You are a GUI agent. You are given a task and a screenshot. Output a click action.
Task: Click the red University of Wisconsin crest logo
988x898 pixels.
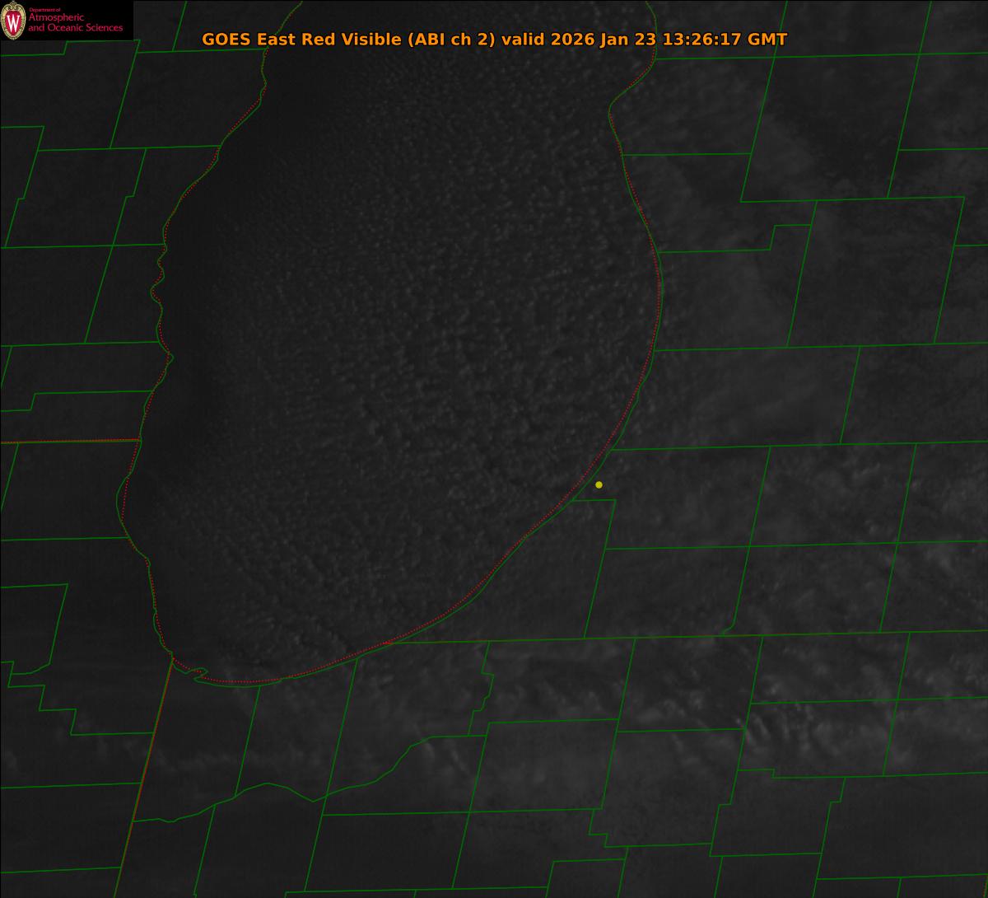(x=13, y=21)
